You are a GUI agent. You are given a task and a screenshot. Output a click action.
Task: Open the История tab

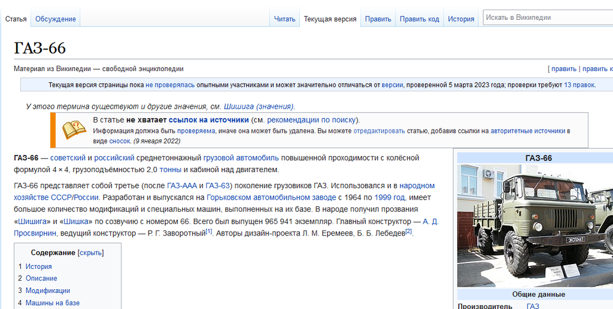coord(461,19)
